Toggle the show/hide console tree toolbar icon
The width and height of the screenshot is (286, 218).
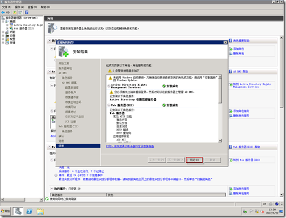20,12
